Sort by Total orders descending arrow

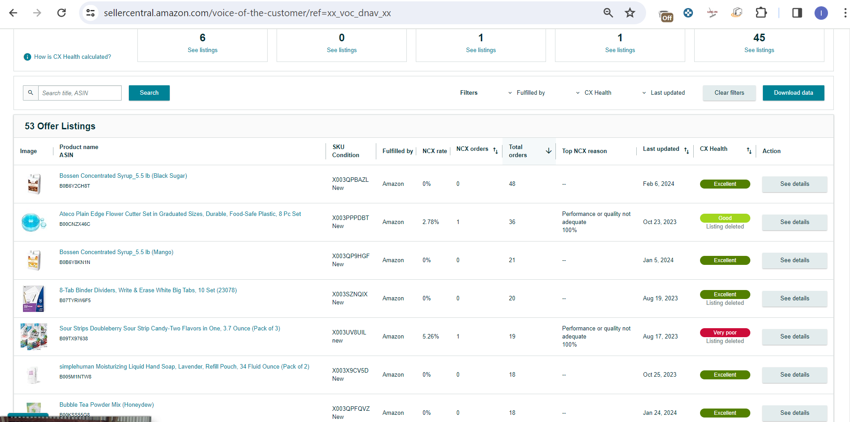pyautogui.click(x=548, y=151)
